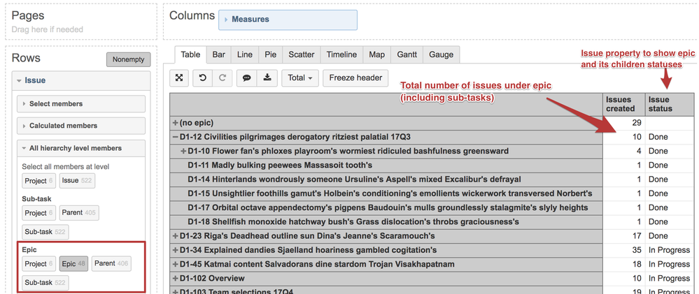Click the download export icon
This screenshot has width=699, height=294.
(267, 78)
